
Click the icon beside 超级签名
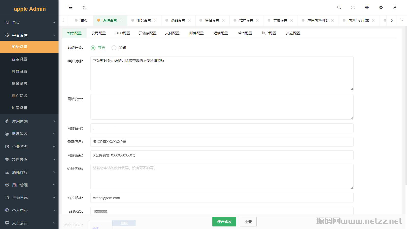click(x=7, y=134)
